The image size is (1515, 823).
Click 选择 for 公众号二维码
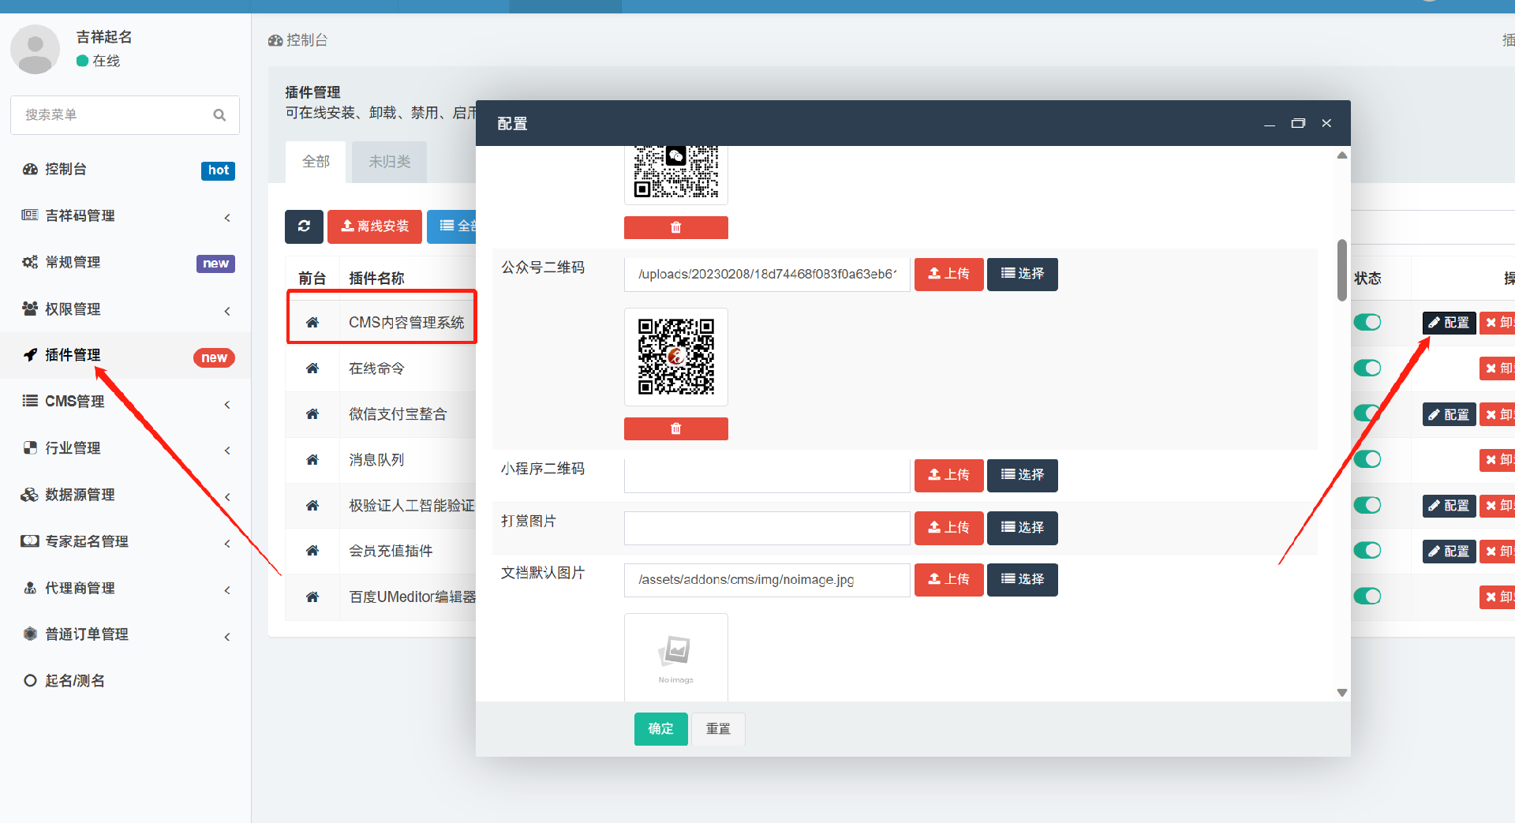tap(1022, 274)
